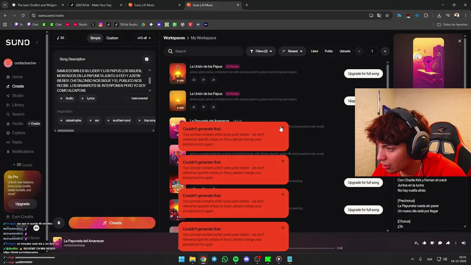
Task: Open Spotify from the Windows taskbar
Action: (x=236, y=259)
